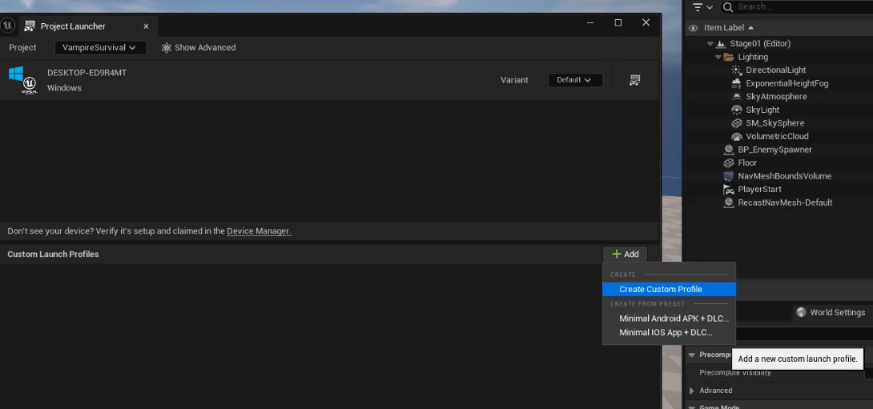Select SkyLight in the Outliner
This screenshot has height=409, width=873.
tap(762, 110)
